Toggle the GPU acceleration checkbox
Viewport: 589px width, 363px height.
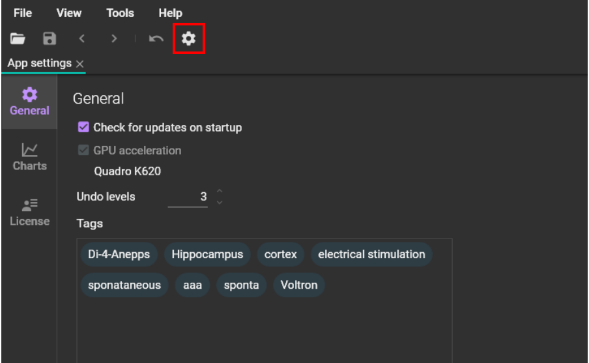pos(83,150)
